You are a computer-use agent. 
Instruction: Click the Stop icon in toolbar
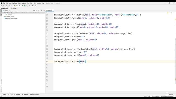pos(29,6)
